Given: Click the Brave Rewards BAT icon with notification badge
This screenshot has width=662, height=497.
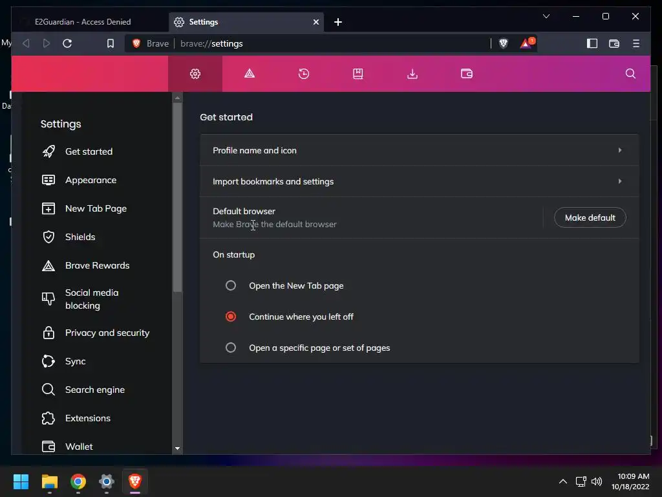Looking at the screenshot, I should coord(527,43).
